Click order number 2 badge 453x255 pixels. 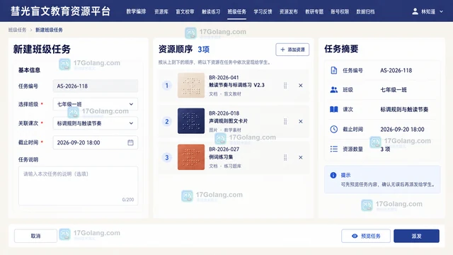click(x=167, y=121)
